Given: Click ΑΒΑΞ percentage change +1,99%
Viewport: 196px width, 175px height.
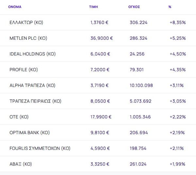Looking at the screenshot, I should coord(178,164).
